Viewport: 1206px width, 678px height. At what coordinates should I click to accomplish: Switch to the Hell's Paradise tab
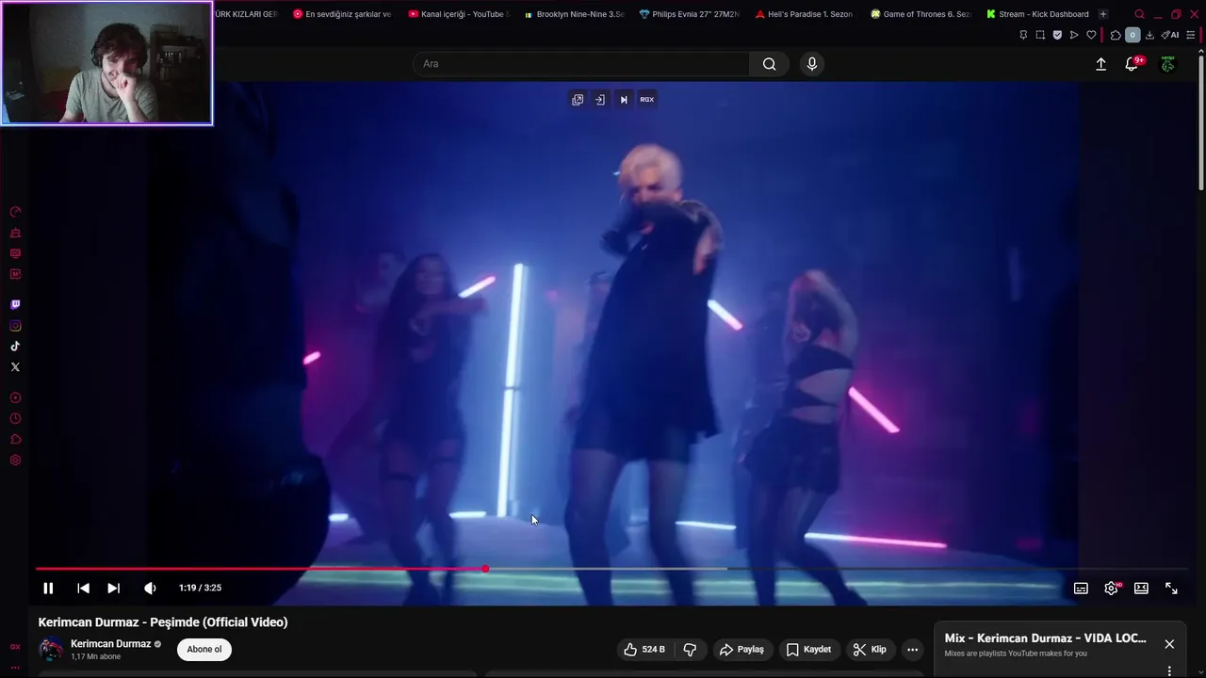pos(805,14)
